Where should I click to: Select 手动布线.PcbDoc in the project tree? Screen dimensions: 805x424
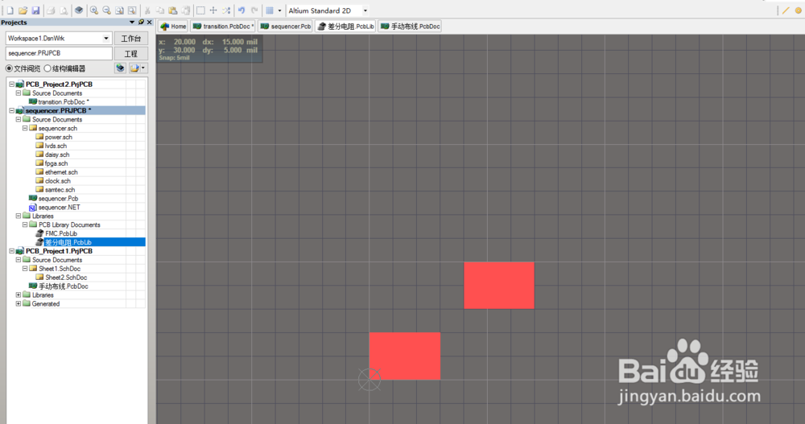[x=63, y=286]
